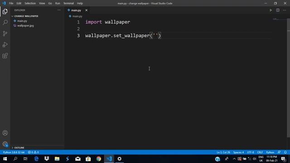
Task: Switch ENG UK input language
Action: pyautogui.click(x=261, y=159)
